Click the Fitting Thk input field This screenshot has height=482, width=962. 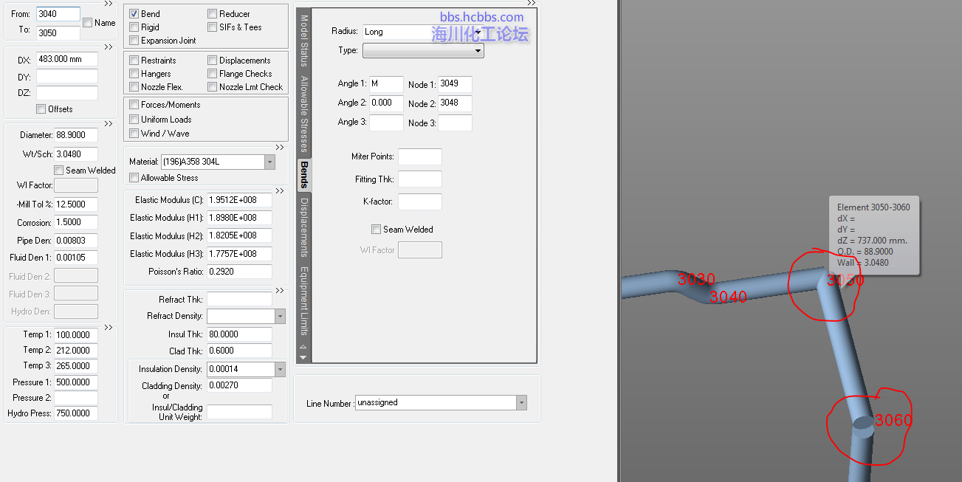pyautogui.click(x=419, y=179)
